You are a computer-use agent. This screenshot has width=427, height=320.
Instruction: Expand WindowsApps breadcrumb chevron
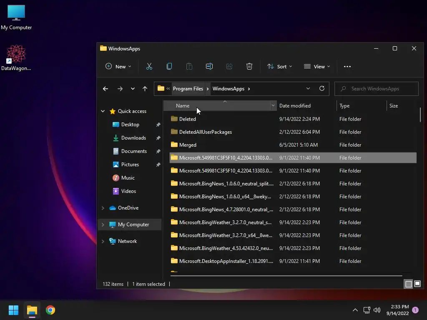click(249, 89)
